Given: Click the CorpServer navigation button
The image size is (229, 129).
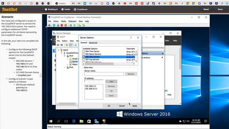Looking at the screenshot, I should tap(81, 9).
